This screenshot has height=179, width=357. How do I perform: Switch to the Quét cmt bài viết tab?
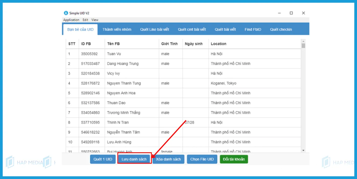[x=192, y=29]
